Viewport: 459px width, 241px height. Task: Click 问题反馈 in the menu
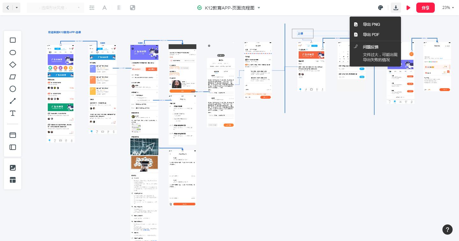[371, 47]
